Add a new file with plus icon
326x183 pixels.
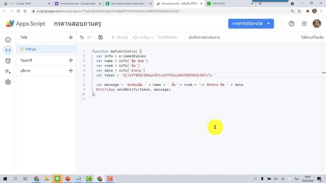pyautogui.click(x=71, y=37)
